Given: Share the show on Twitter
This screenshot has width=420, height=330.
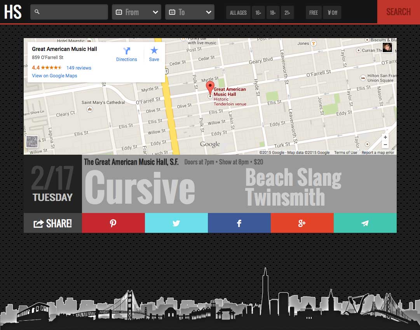Looking at the screenshot, I should (x=176, y=223).
